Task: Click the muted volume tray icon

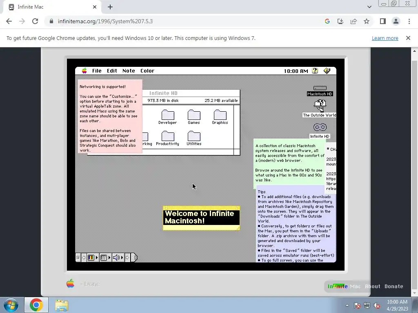Action: [x=377, y=305]
